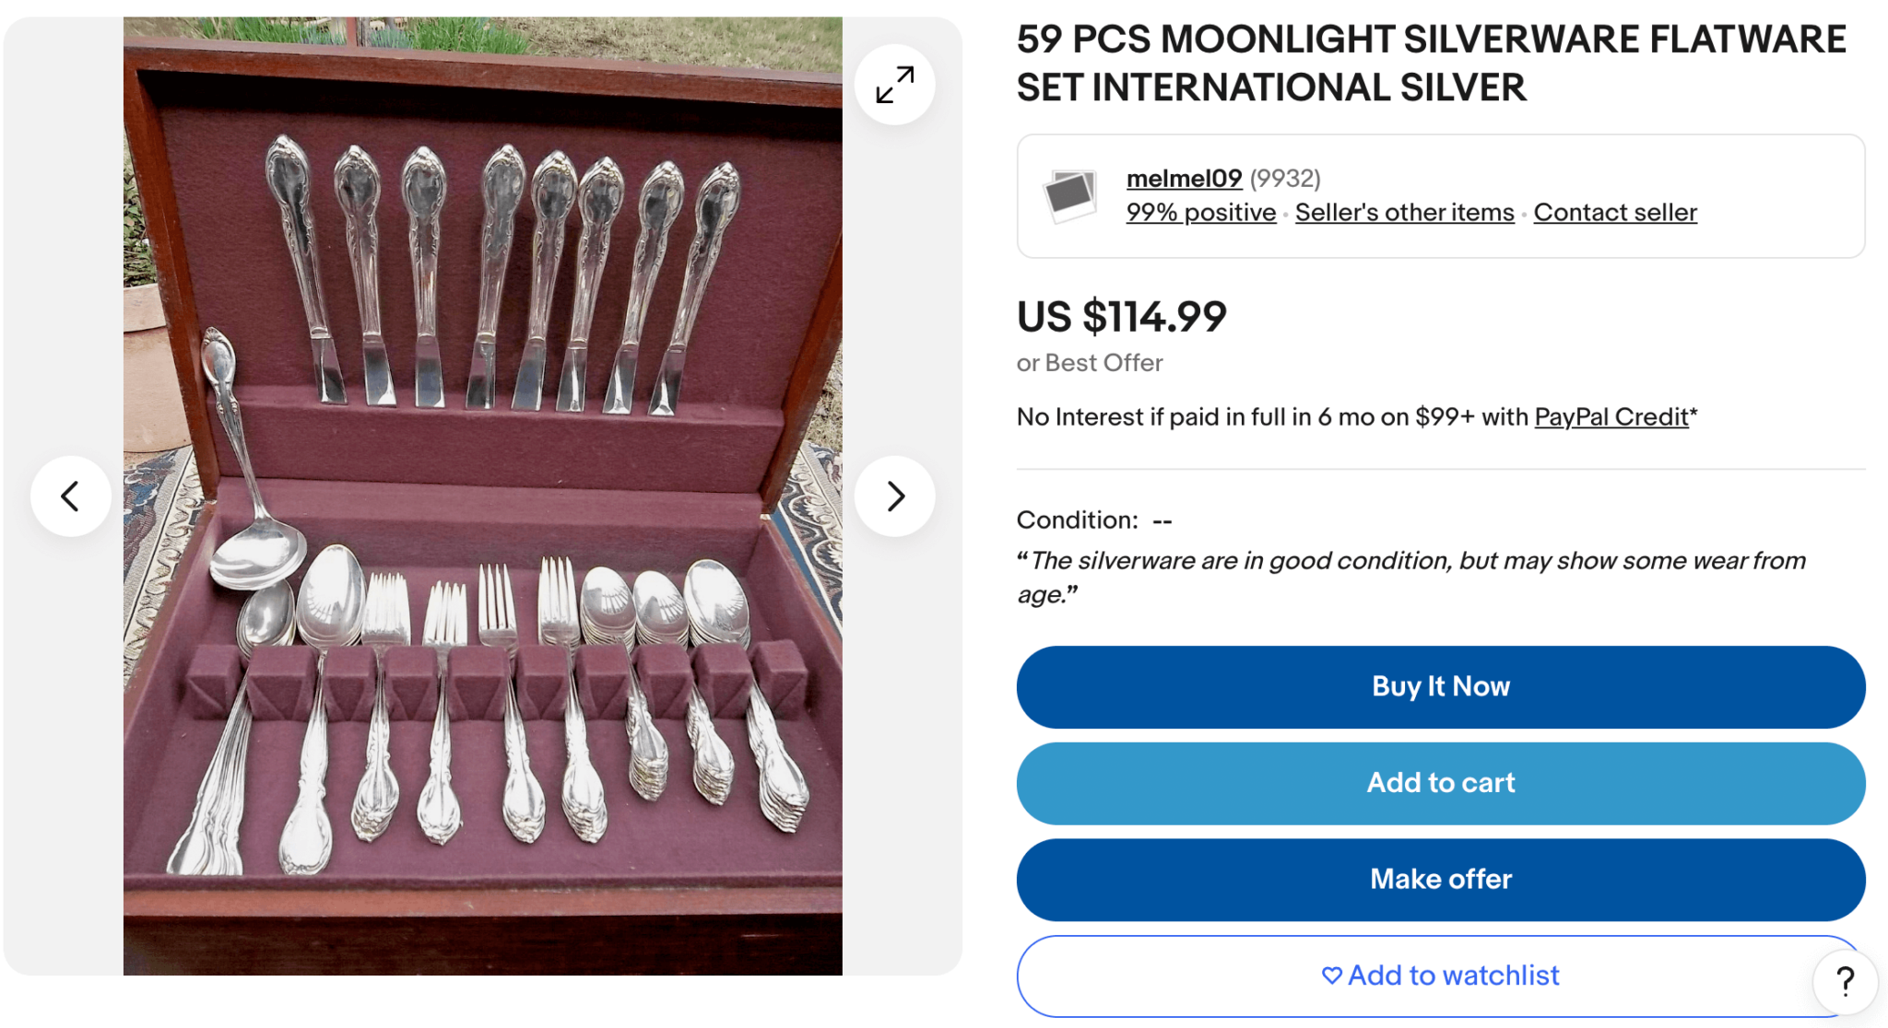Make an offer on the item

pyautogui.click(x=1439, y=880)
